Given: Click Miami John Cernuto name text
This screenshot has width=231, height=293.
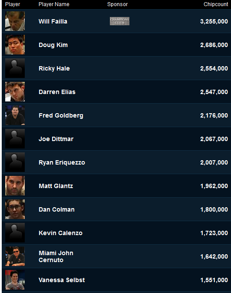Looking at the screenshot, I should [56, 256].
